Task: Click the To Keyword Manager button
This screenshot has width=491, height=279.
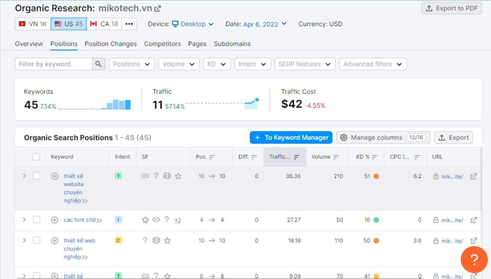Action: coord(291,137)
